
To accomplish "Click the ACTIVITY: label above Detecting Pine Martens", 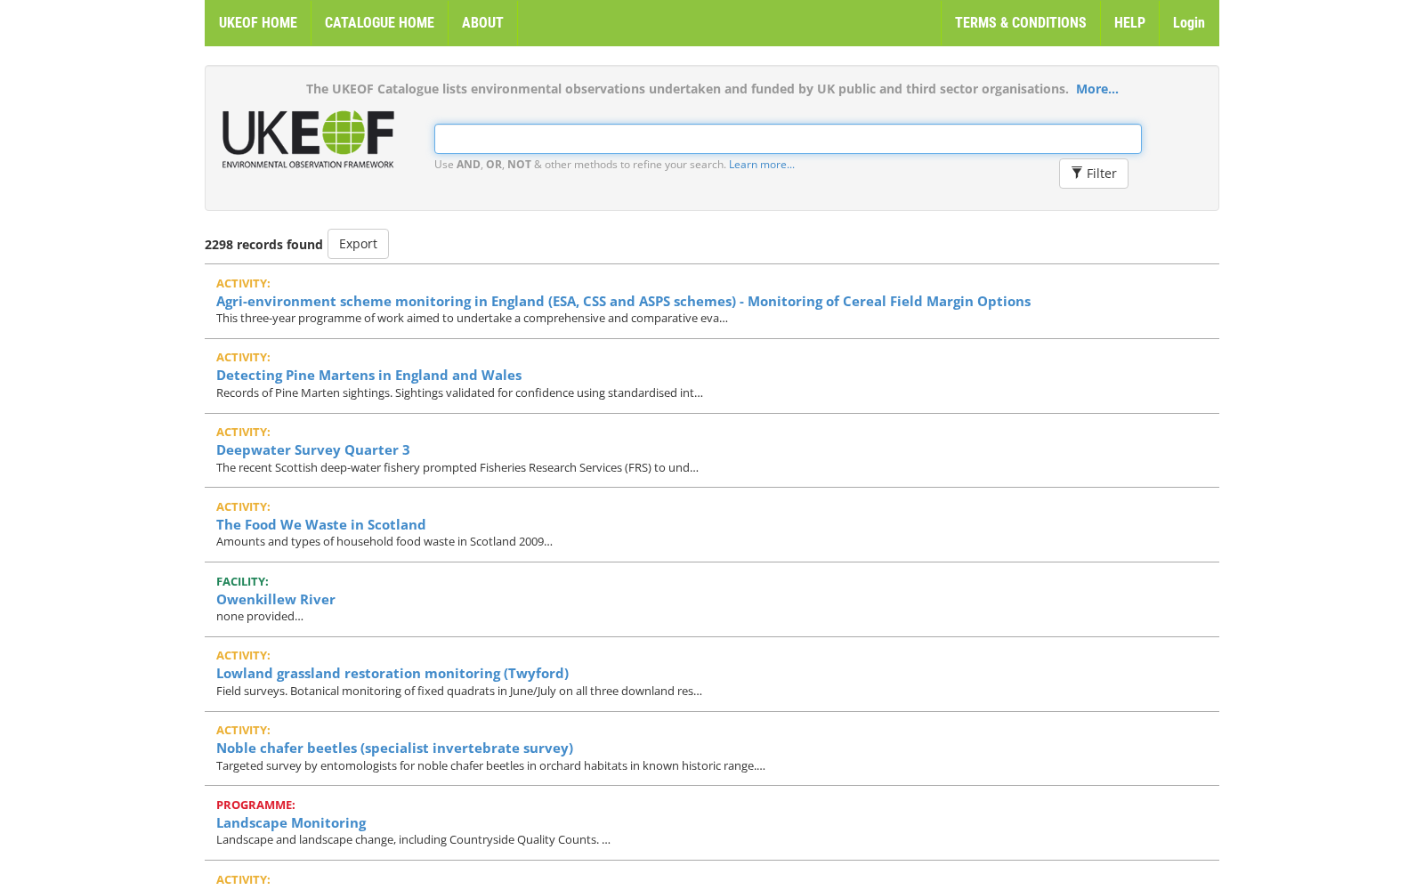I will tap(243, 357).
